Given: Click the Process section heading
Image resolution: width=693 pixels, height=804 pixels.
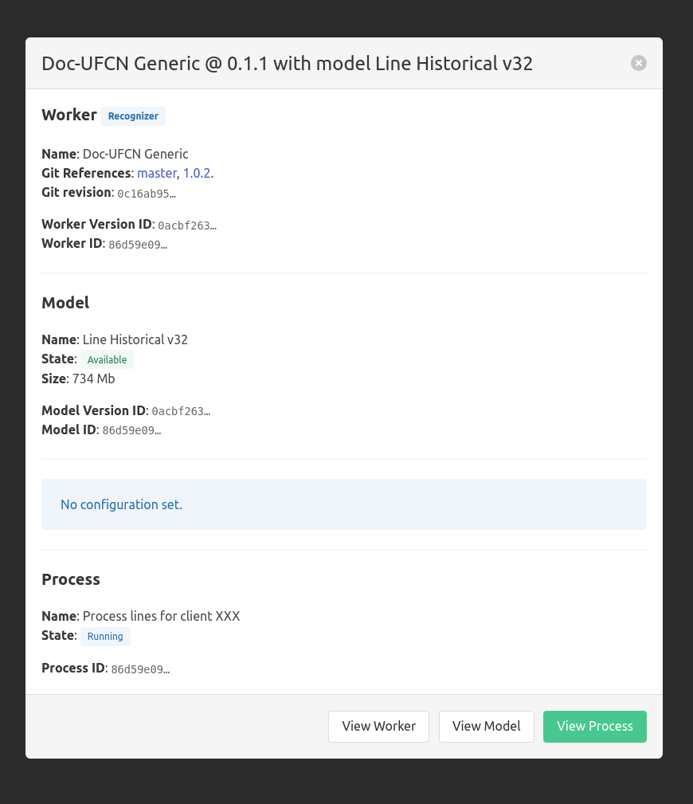Looking at the screenshot, I should [71, 579].
